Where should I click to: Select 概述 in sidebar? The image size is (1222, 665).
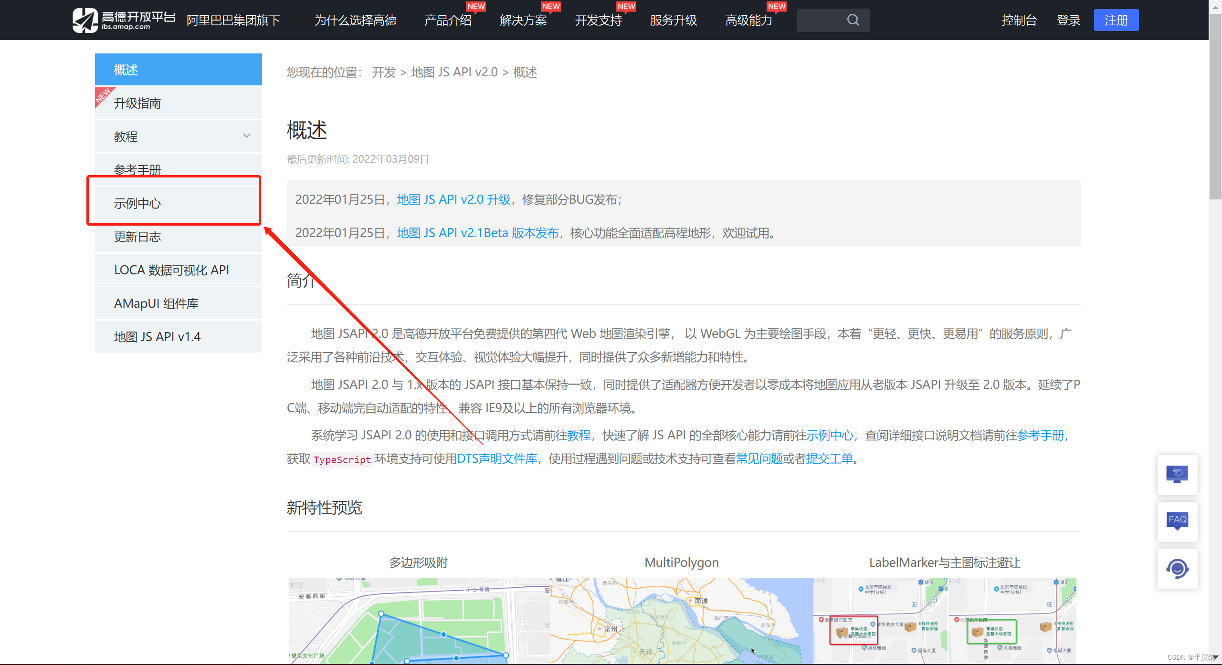click(x=179, y=70)
